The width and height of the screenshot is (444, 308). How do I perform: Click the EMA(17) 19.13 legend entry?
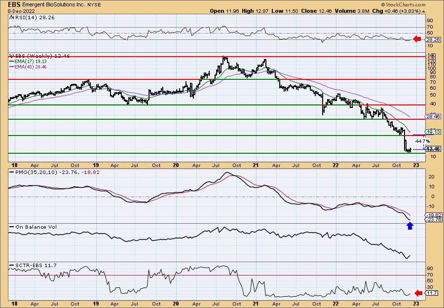(30, 62)
